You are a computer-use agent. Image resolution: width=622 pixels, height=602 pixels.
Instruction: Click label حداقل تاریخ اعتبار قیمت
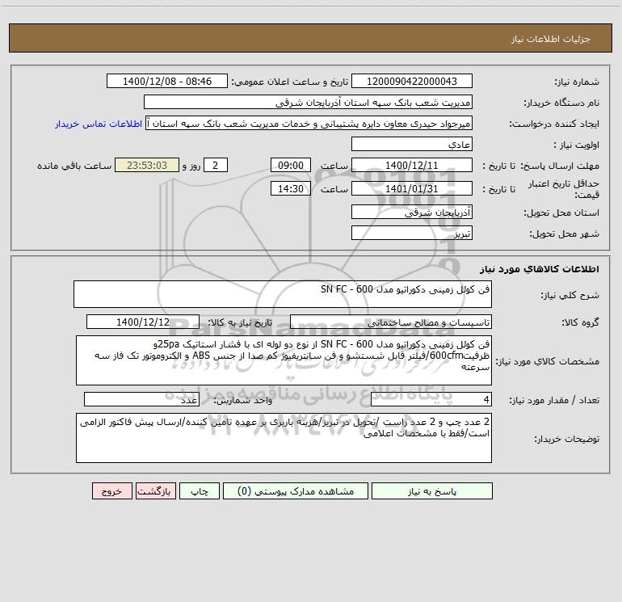pos(564,189)
